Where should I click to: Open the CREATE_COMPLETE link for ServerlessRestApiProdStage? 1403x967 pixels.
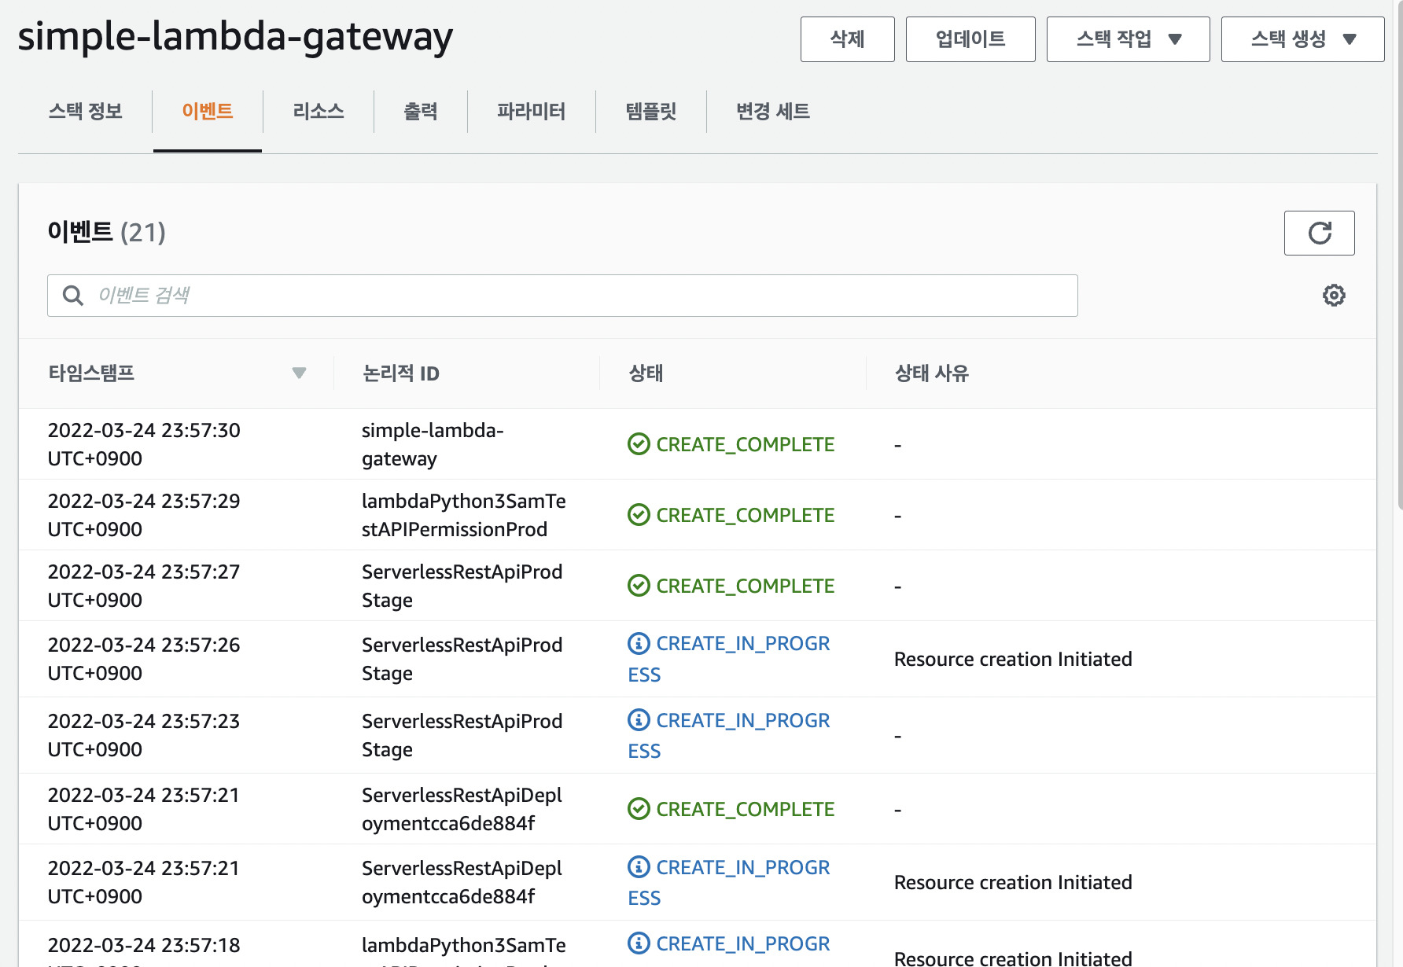pos(745,586)
